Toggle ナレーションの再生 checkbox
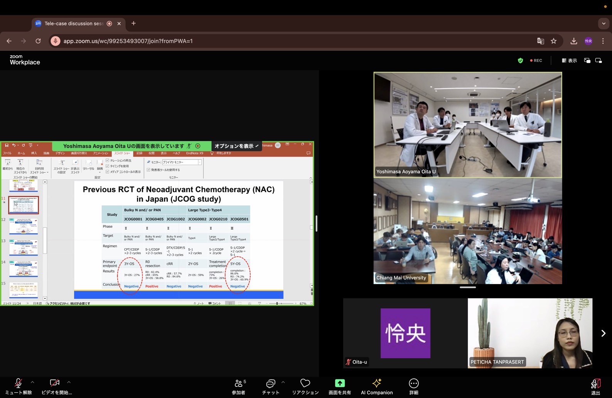 pos(108,161)
